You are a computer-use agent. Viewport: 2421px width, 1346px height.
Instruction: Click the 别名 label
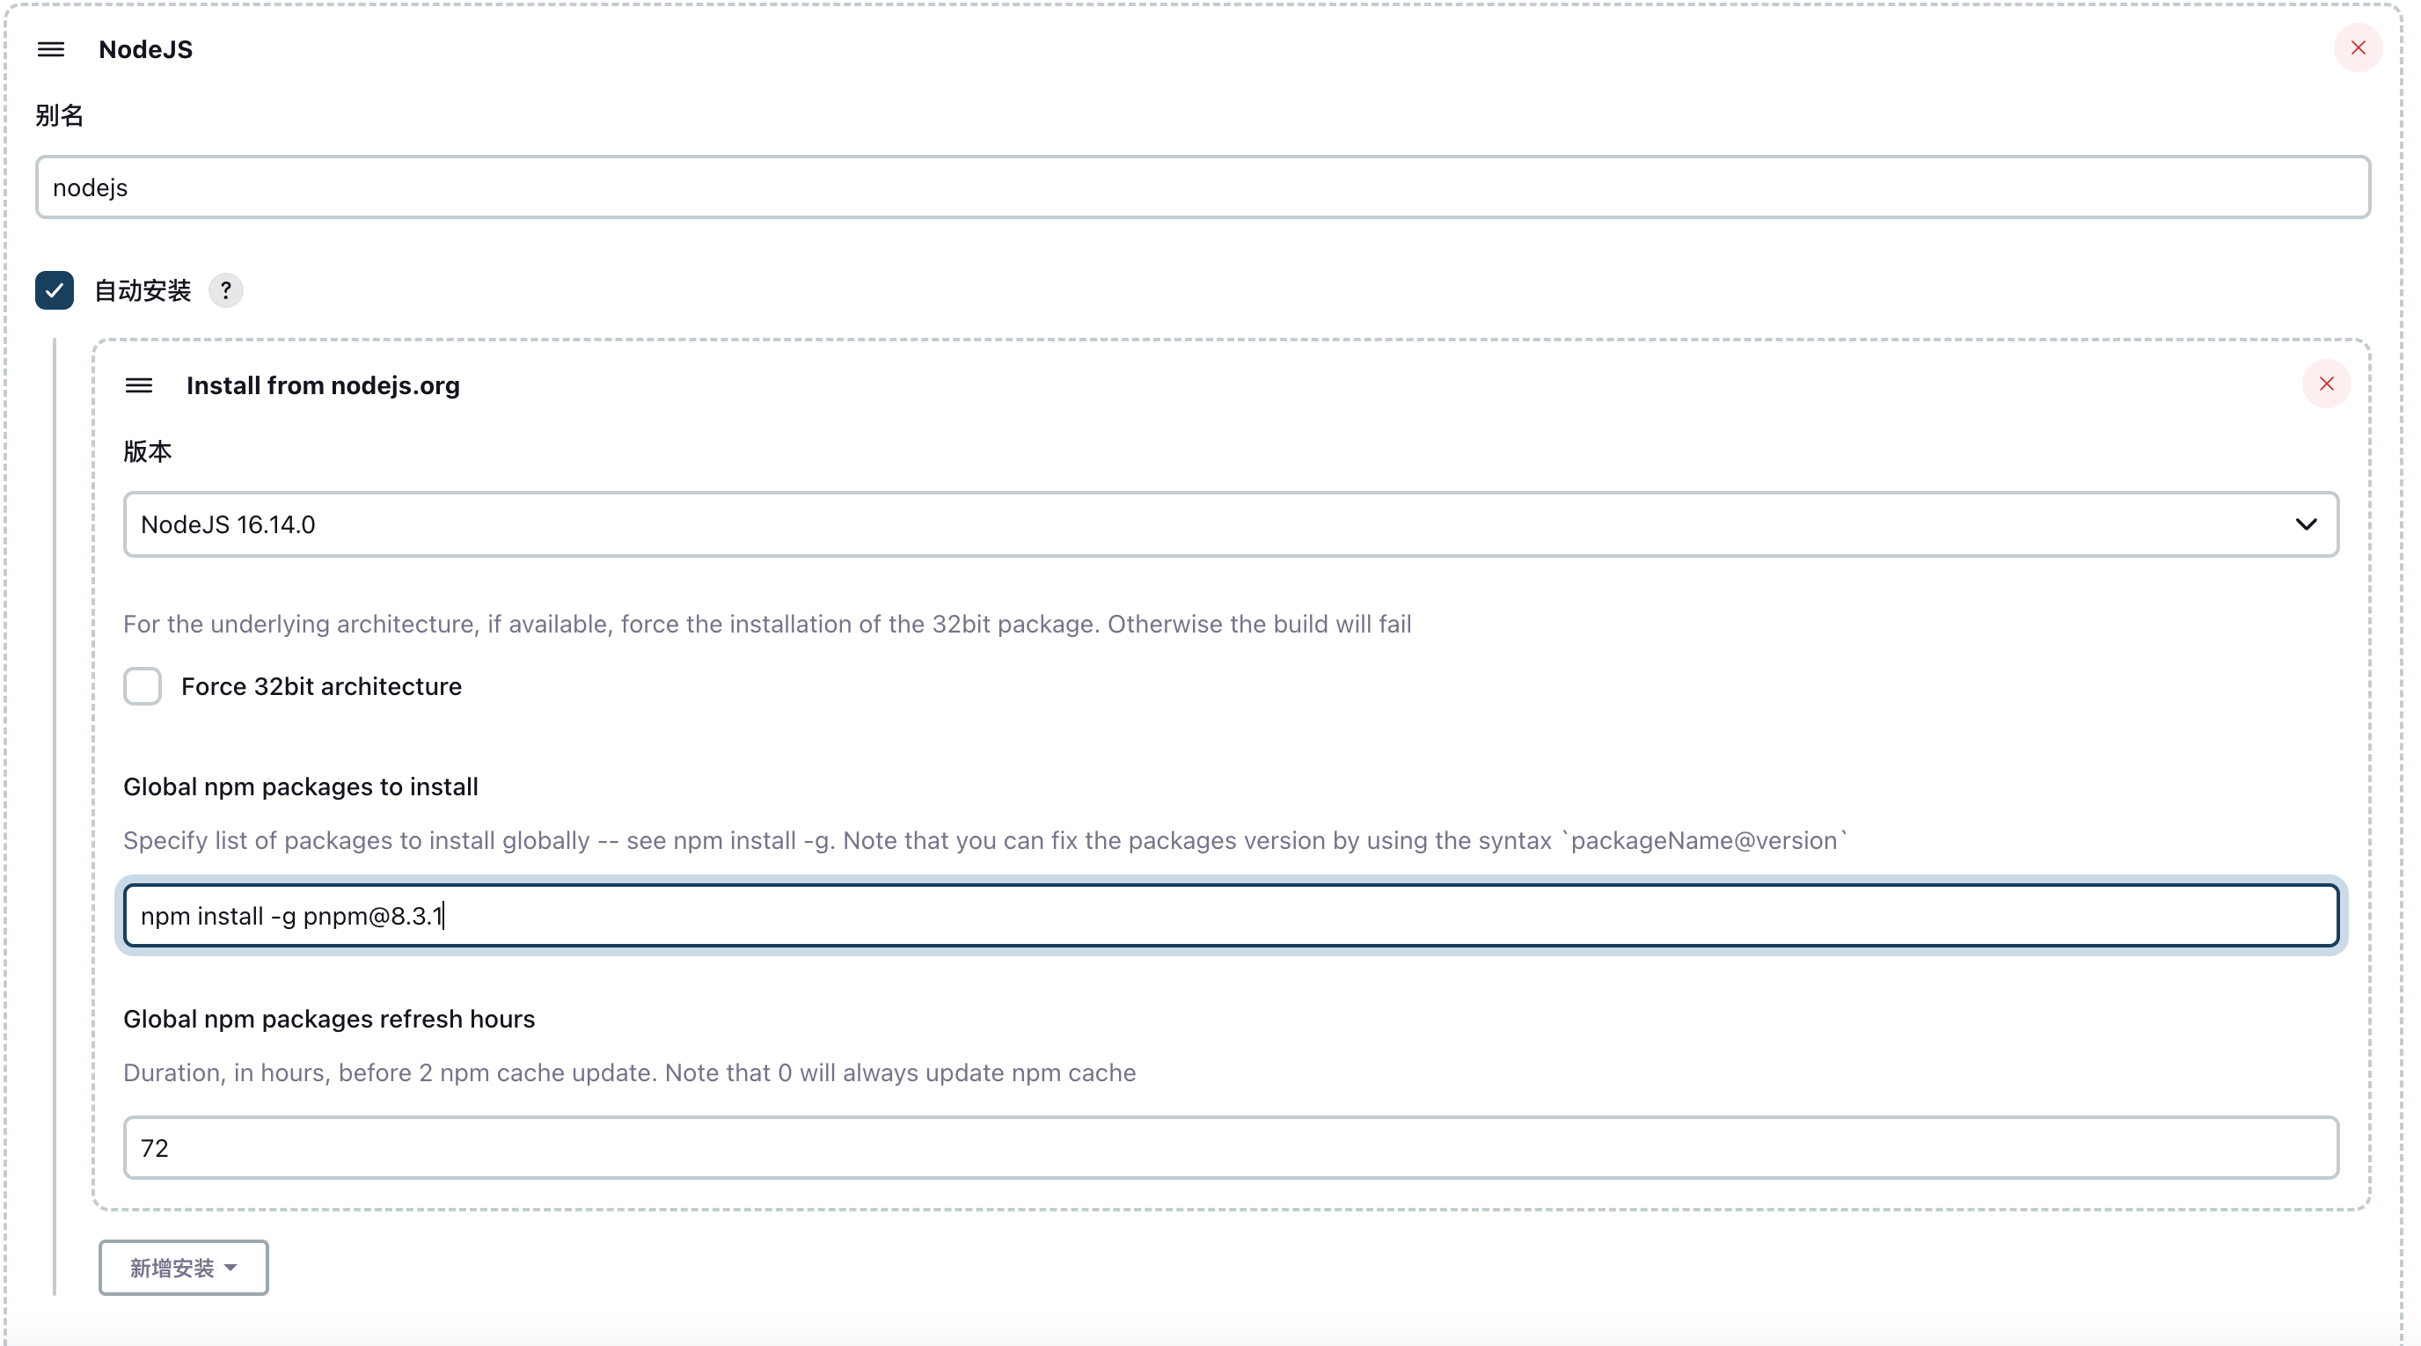pos(59,115)
